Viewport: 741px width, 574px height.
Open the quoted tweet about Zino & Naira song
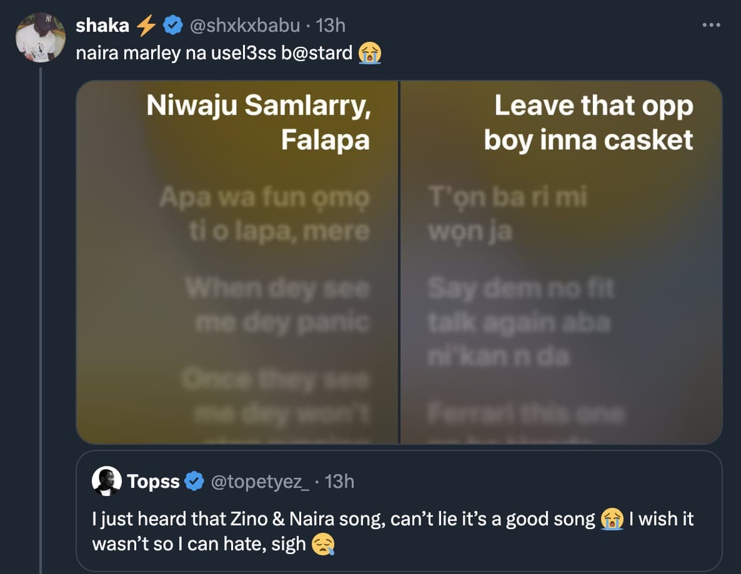tap(399, 532)
